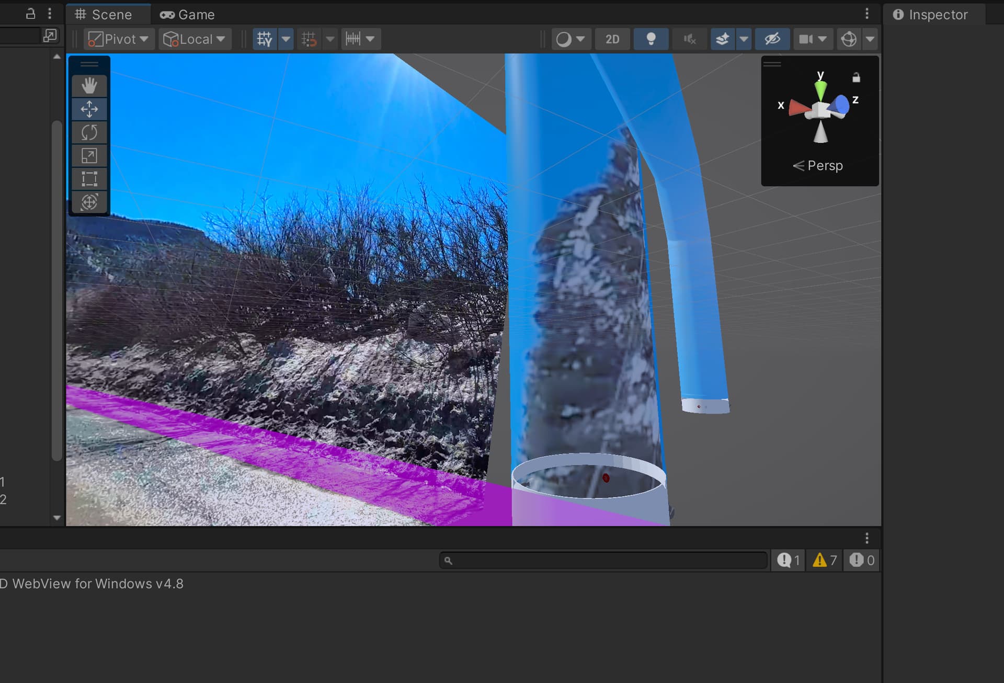
Task: Select the Move tool
Action: coord(89,109)
